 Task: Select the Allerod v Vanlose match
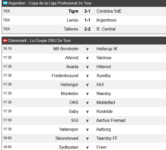pyautogui.click(x=84, y=58)
